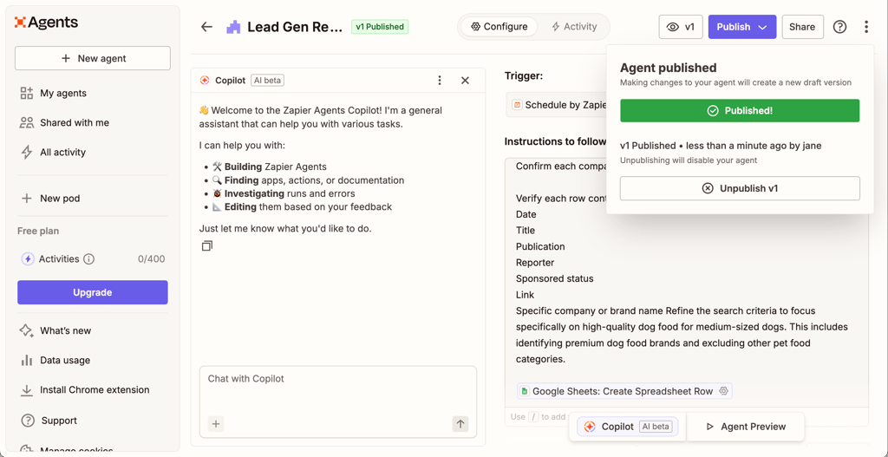The image size is (888, 457).
Task: Close the Copilot panel
Action: point(465,81)
